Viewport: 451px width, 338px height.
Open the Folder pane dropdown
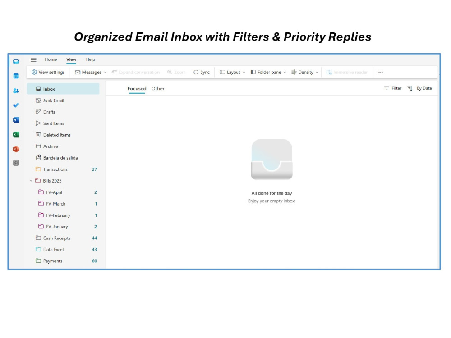(268, 72)
